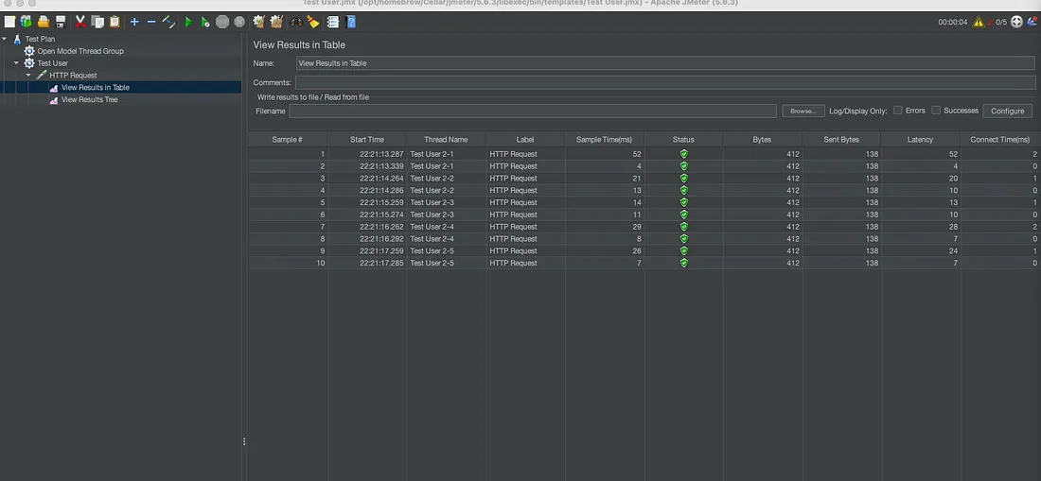The height and width of the screenshot is (481, 1041).
Task: Start the test with green play icon
Action: (188, 22)
